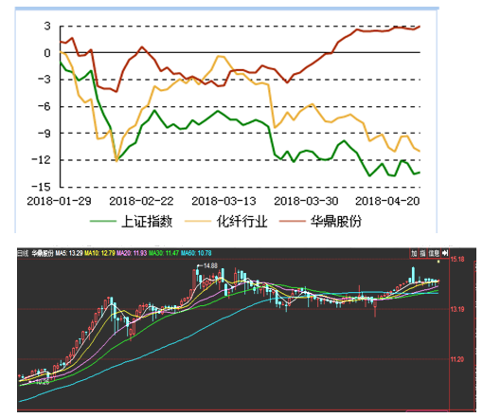This screenshot has width=483, height=418.
Task: Click the 华鼎股份 stock name in the K-line header
Action: coord(43,253)
